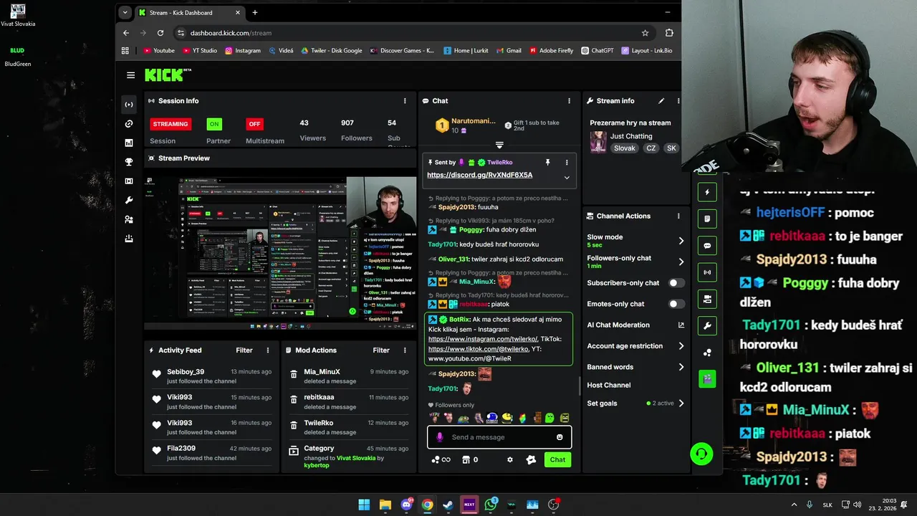
Task: Open the Kick hamburger menu
Action: (130, 75)
